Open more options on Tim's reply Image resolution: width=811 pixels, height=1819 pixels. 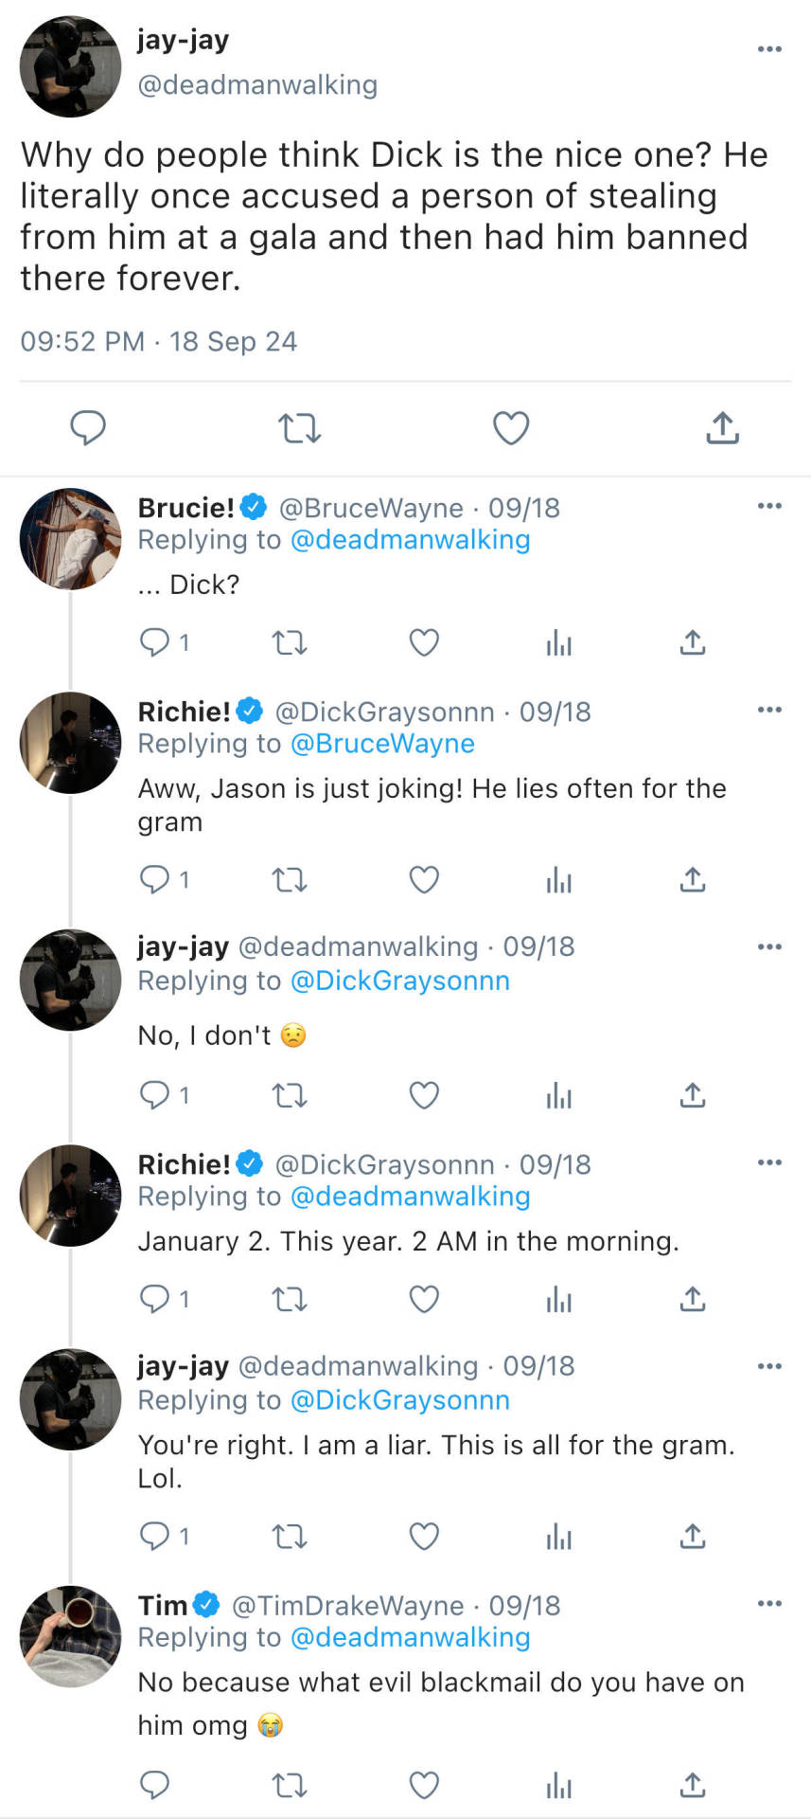(x=769, y=1603)
